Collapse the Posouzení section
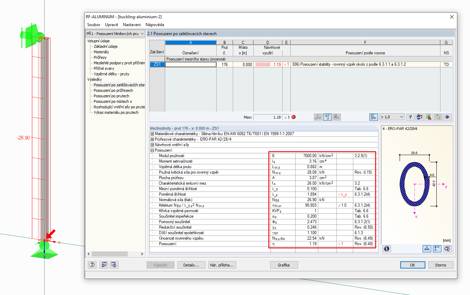The width and height of the screenshot is (470, 295). tap(152, 150)
